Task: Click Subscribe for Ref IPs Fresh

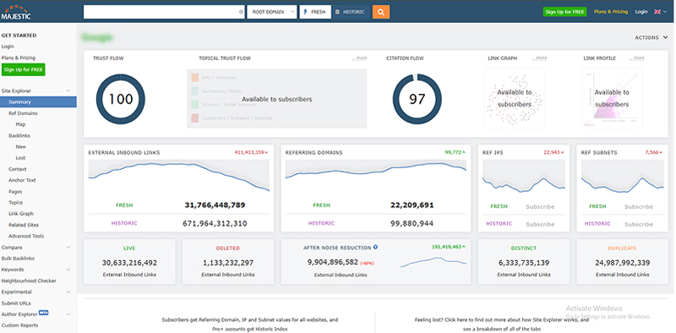Action: (540, 206)
